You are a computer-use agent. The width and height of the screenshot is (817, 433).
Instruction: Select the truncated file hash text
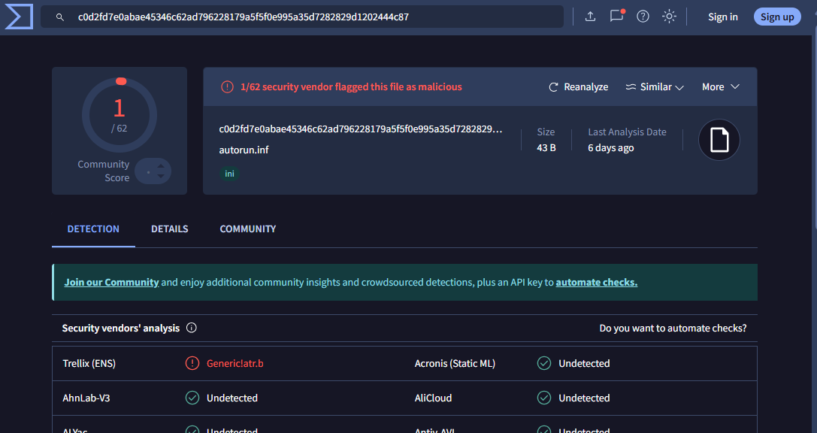click(x=361, y=129)
